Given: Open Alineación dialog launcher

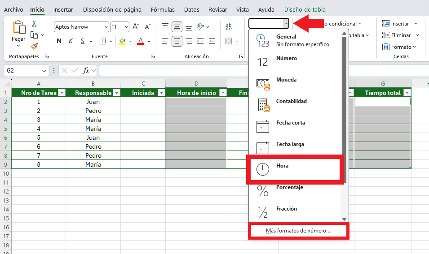Looking at the screenshot, I should 241,56.
